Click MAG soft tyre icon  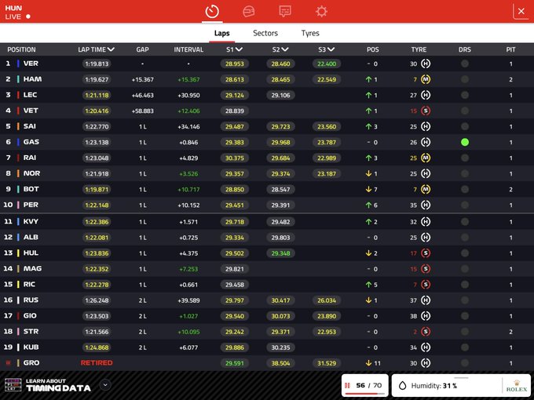[x=426, y=269]
